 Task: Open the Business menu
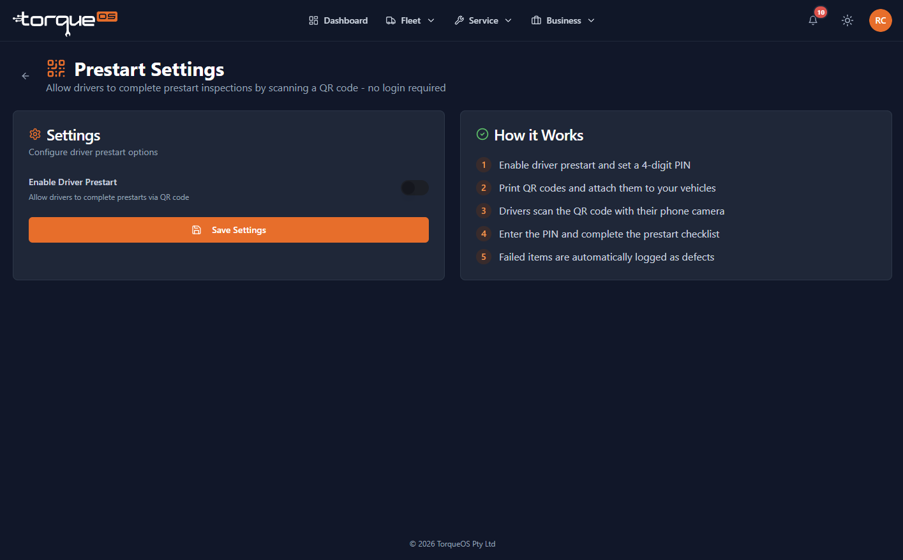(563, 20)
